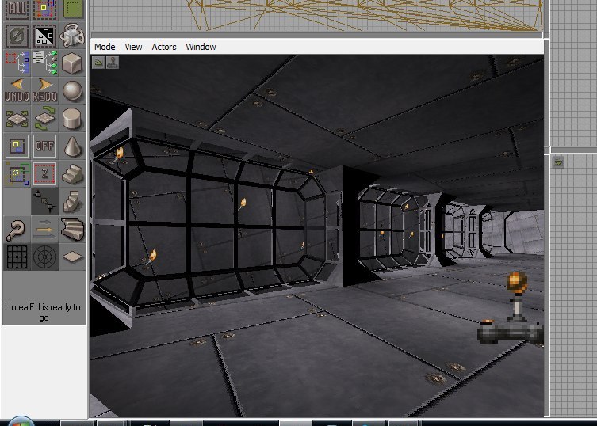
Task: Toggle the OFF button in toolbox
Action: coord(44,146)
